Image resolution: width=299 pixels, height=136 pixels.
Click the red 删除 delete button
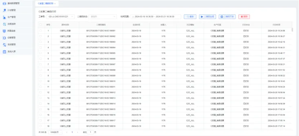click(x=244, y=17)
